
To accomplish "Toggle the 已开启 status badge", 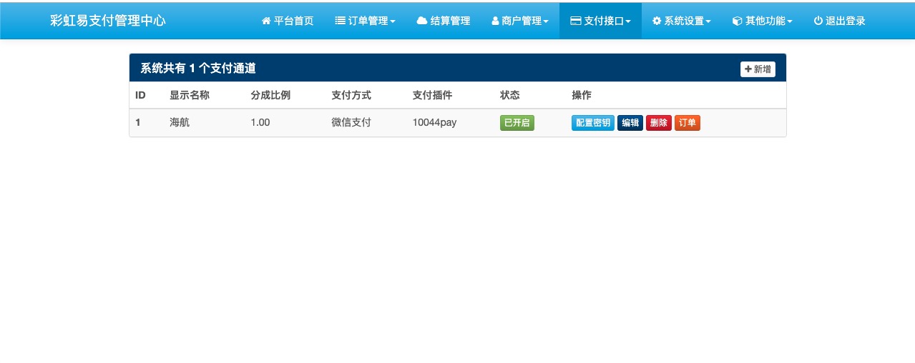I will (x=517, y=123).
